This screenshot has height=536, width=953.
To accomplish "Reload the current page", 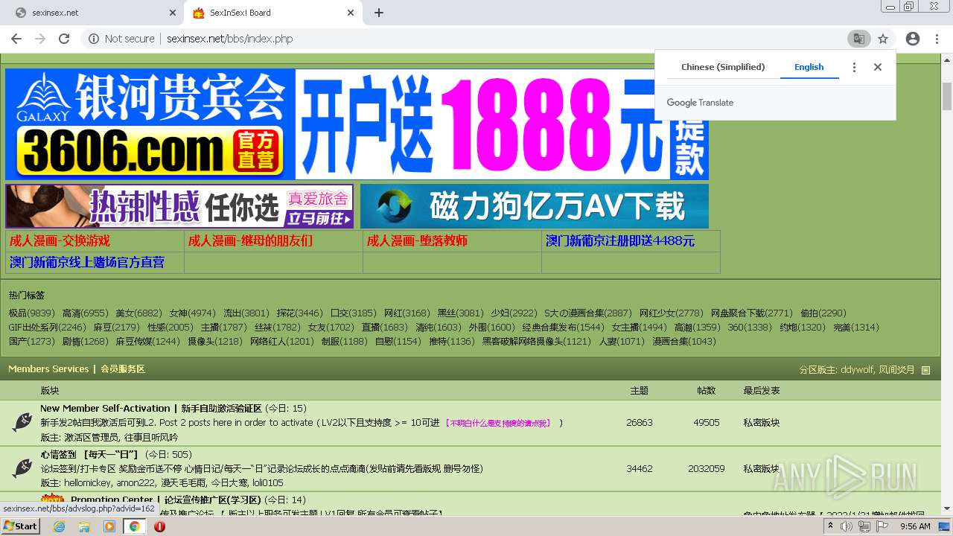I will pos(64,39).
